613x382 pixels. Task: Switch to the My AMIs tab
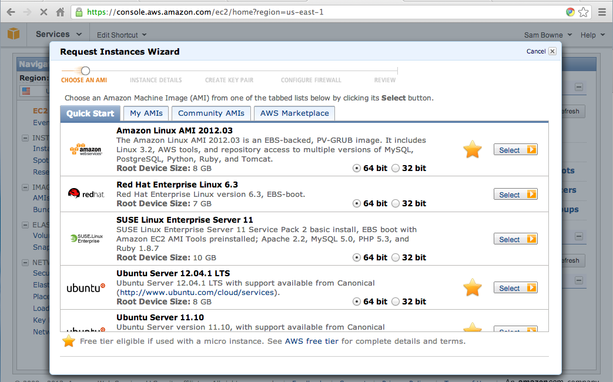pyautogui.click(x=146, y=113)
